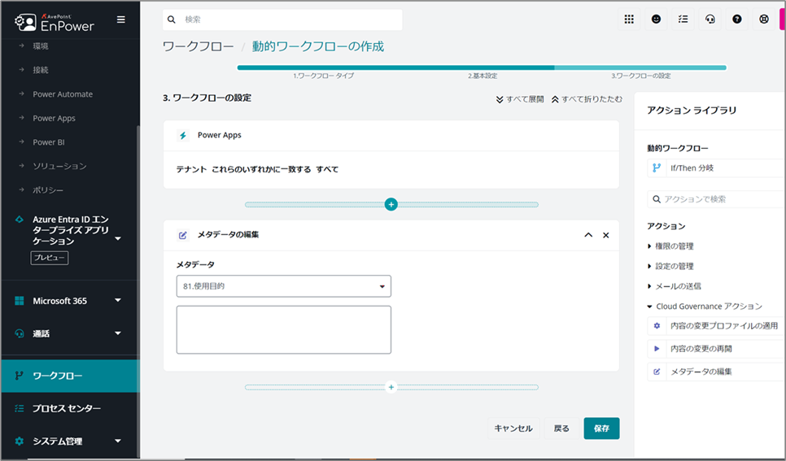786x461 pixels.
Task: Click the play icon of 内容の変更の再開
Action: click(657, 349)
